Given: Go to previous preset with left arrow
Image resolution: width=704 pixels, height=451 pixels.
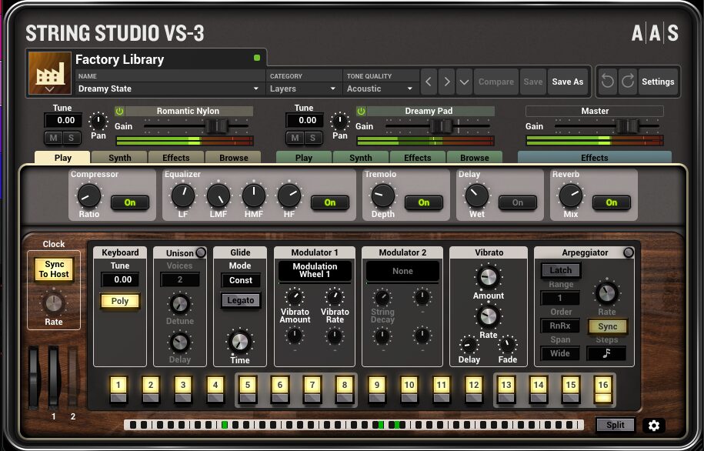Looking at the screenshot, I should point(429,82).
